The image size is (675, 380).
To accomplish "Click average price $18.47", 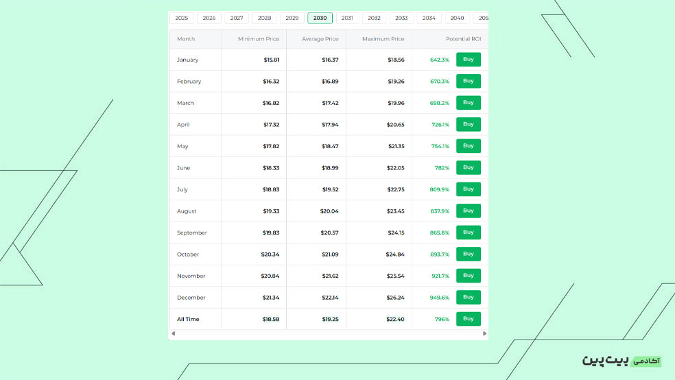I will [x=330, y=146].
